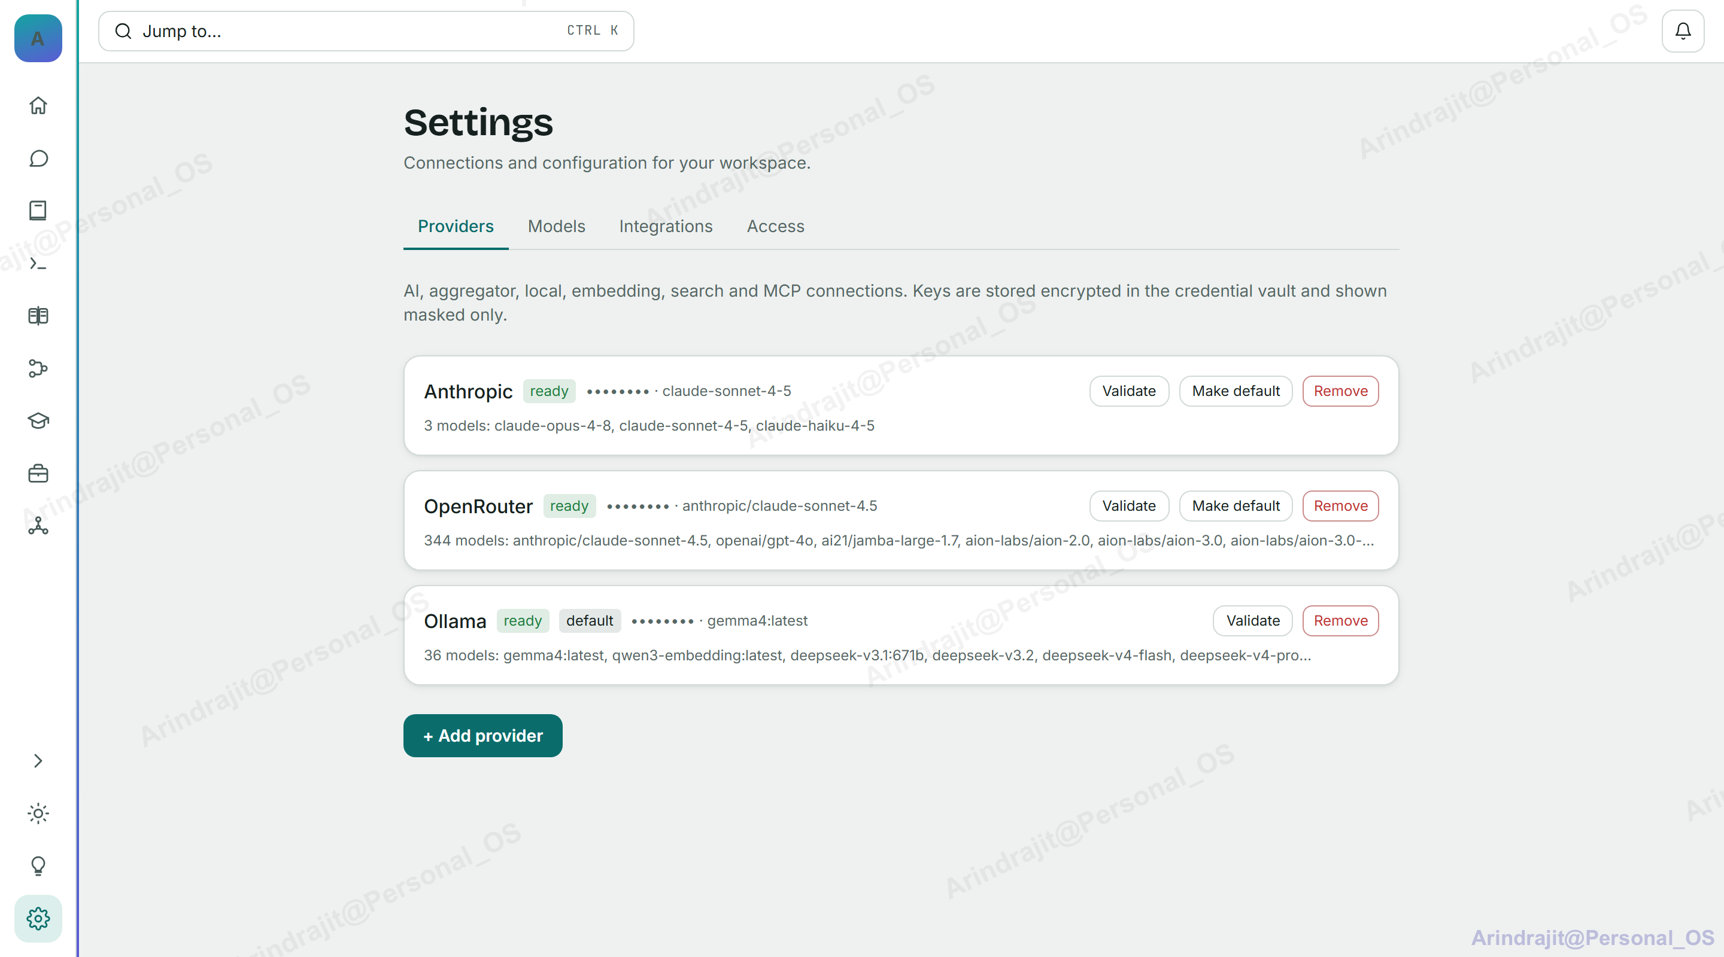Click the masked key dots for OpenRouter
Viewport: 1724px width, 957px height.
point(638,507)
